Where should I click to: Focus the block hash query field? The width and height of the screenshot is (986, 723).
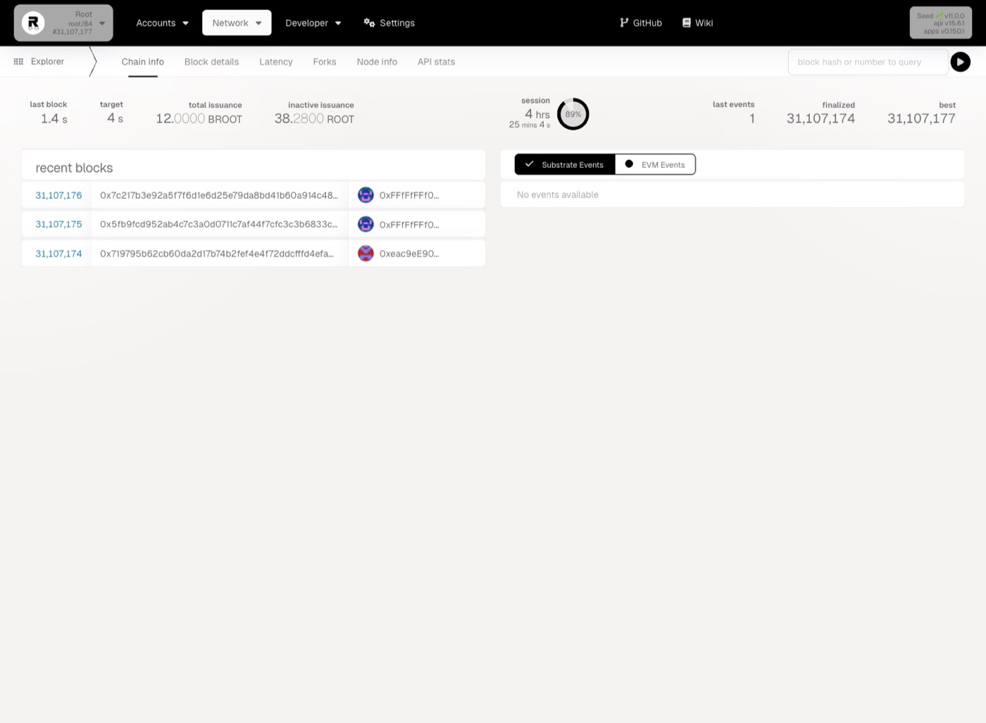[x=868, y=62]
